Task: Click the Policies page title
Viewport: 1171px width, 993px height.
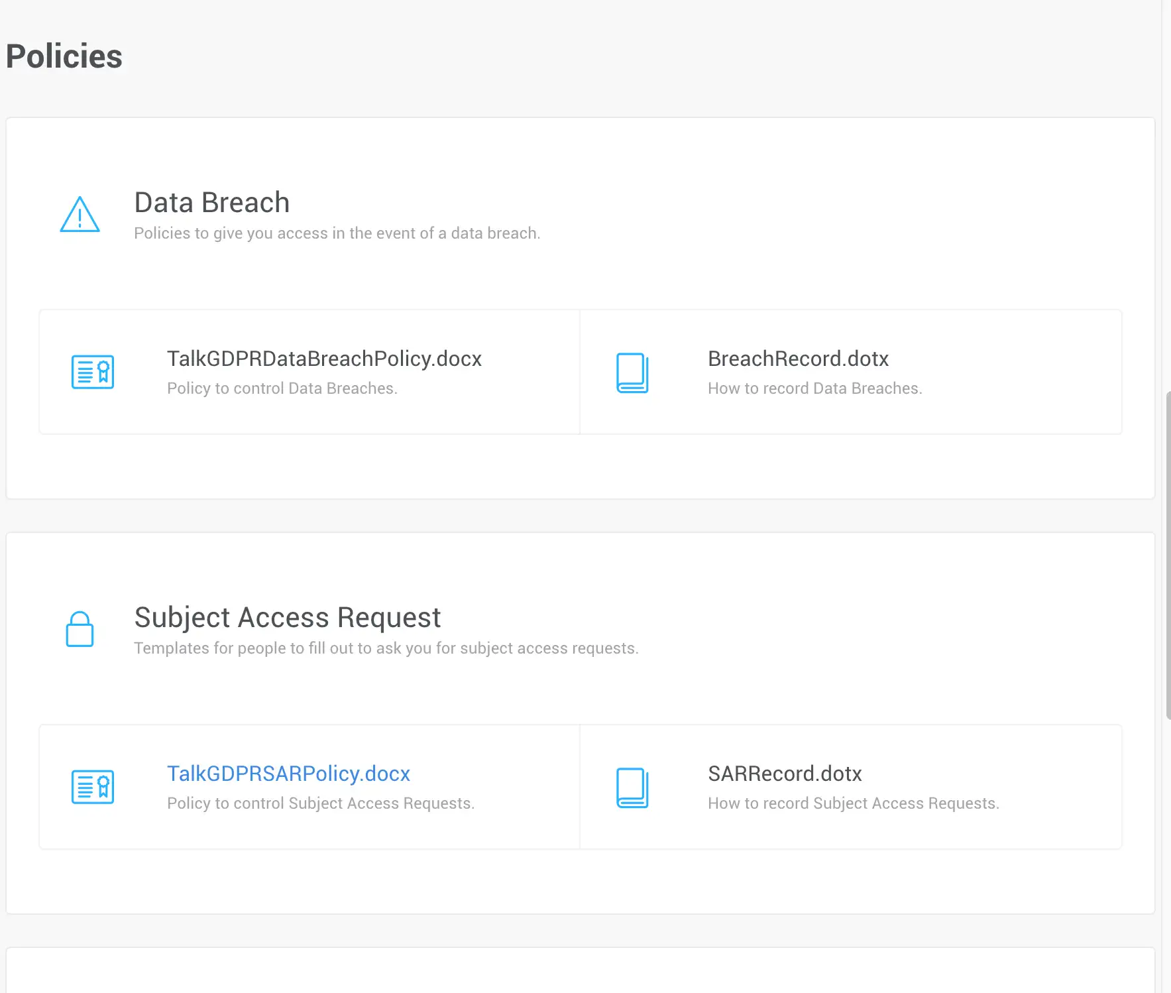Action: [64, 56]
